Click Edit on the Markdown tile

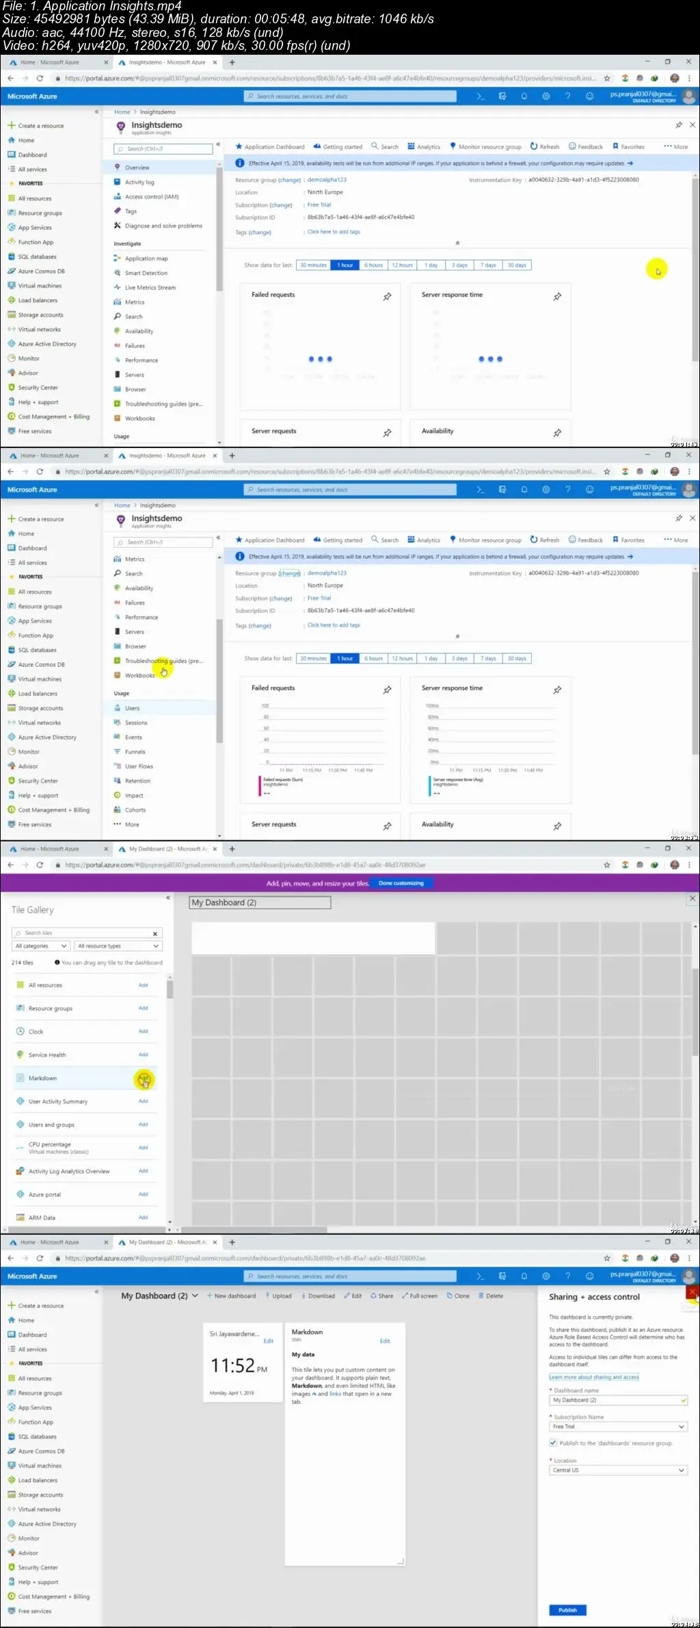point(385,1341)
